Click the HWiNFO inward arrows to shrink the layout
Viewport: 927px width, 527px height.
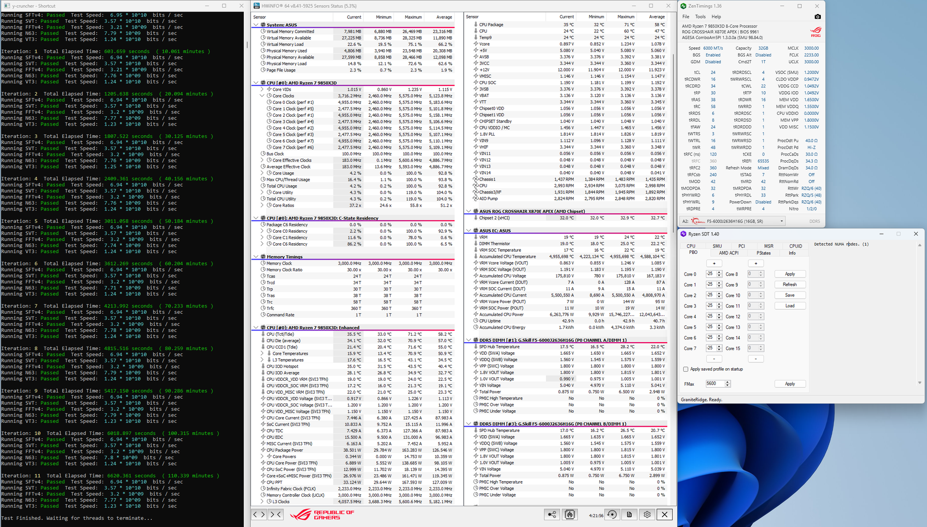[276, 514]
